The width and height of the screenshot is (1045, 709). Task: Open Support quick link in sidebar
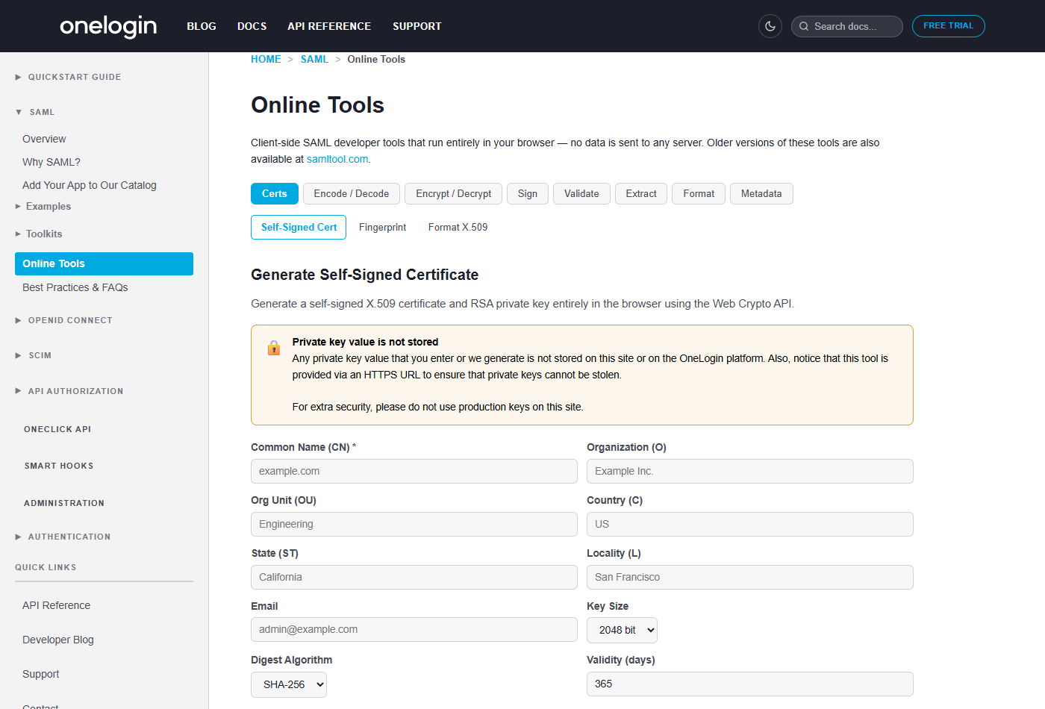pos(41,674)
